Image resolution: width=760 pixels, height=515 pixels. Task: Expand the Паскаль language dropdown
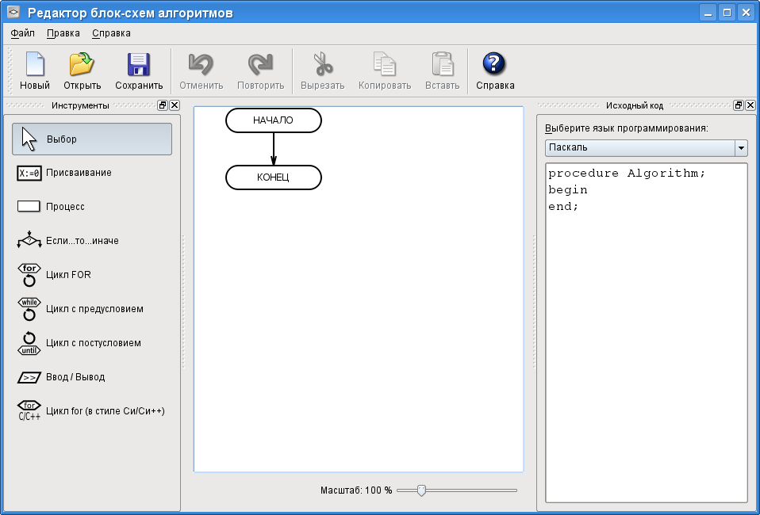[741, 147]
